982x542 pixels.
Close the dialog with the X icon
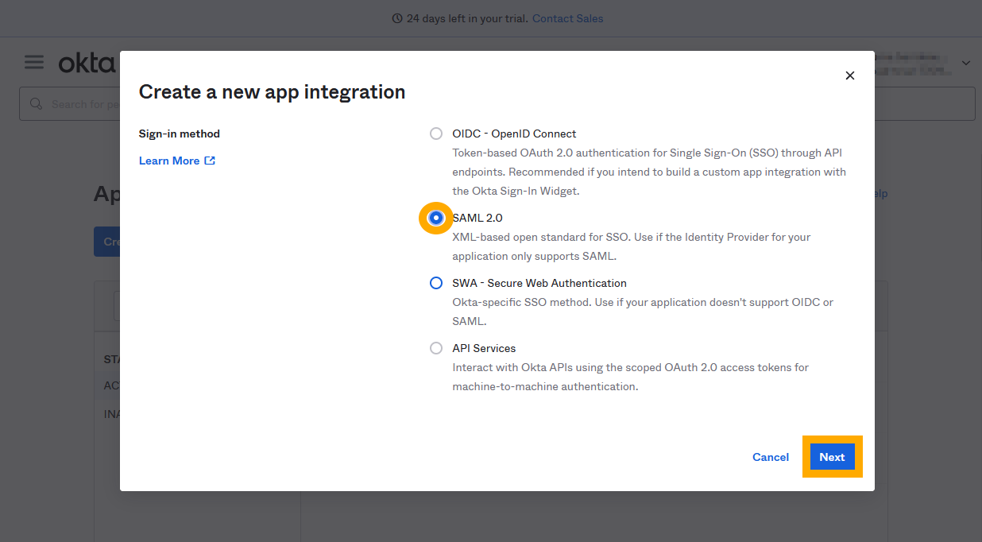coord(850,75)
